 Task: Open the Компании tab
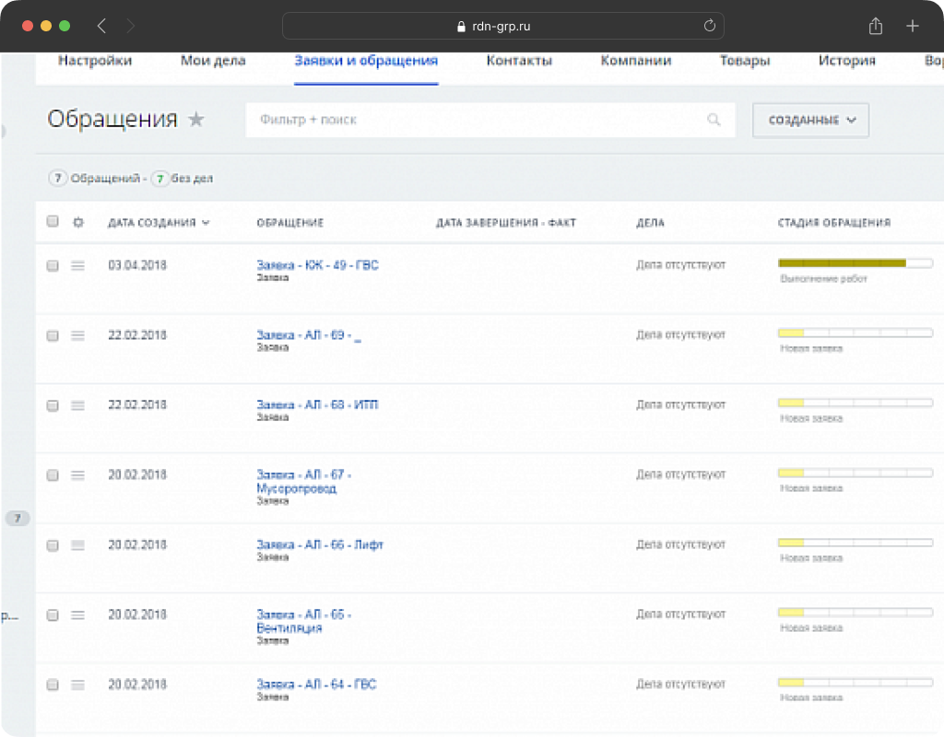point(636,61)
